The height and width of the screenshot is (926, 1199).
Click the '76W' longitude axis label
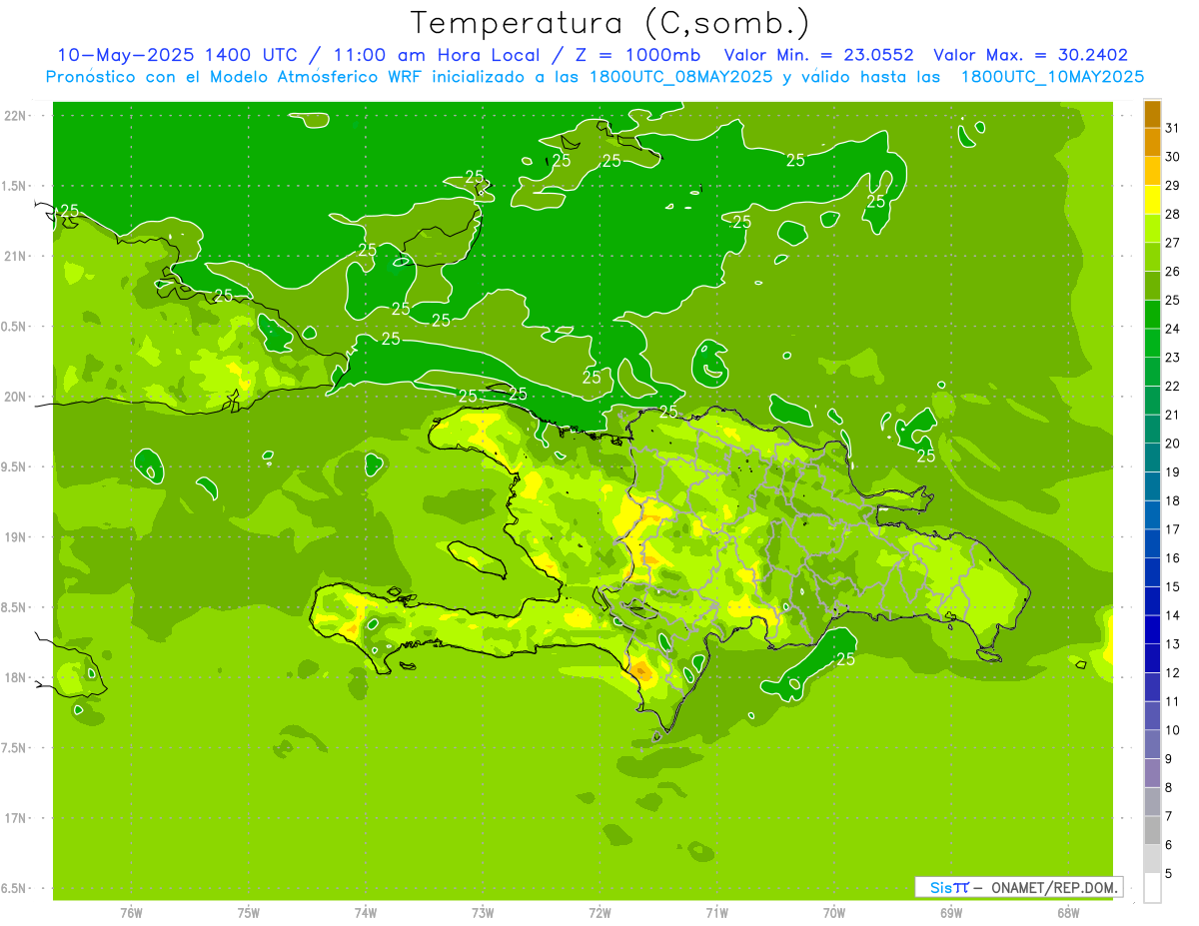pos(131,913)
